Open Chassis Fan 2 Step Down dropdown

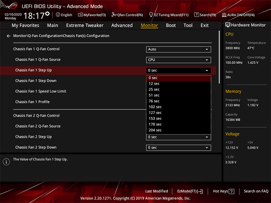pyautogui.click(x=178, y=148)
